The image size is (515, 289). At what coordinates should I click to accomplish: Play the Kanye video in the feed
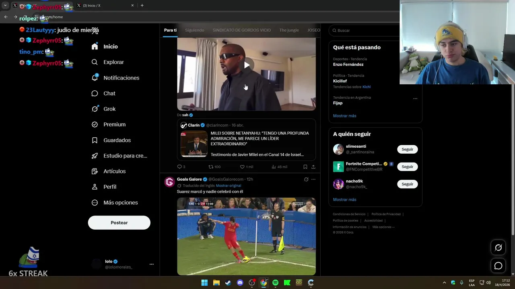pos(247,65)
